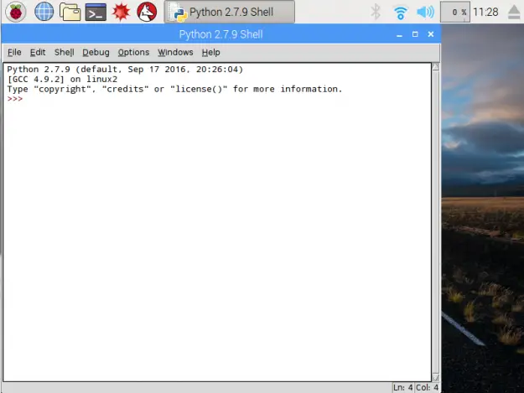Open the Wi-Fi network menu
Viewport: 524px width, 393px height.
(x=401, y=13)
